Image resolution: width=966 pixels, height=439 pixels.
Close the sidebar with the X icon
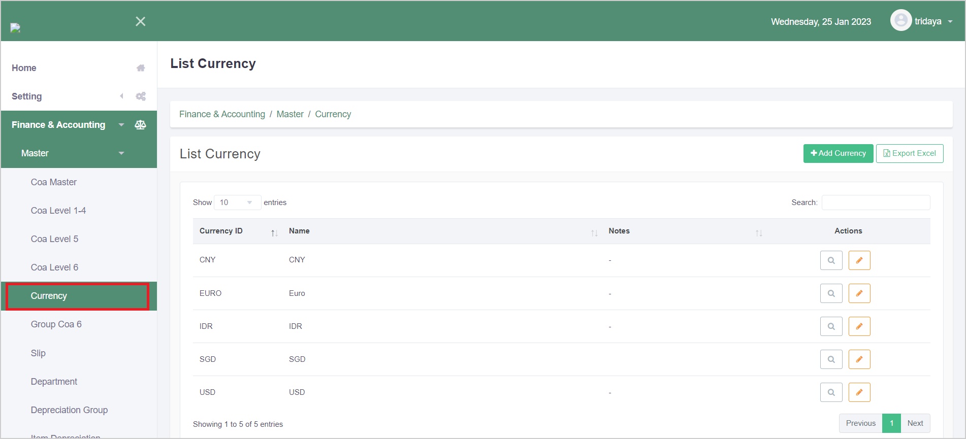[141, 21]
